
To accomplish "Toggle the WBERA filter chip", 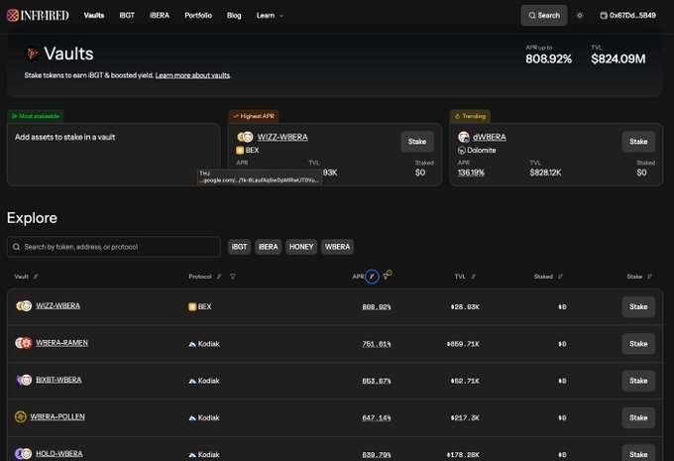I will tap(337, 247).
